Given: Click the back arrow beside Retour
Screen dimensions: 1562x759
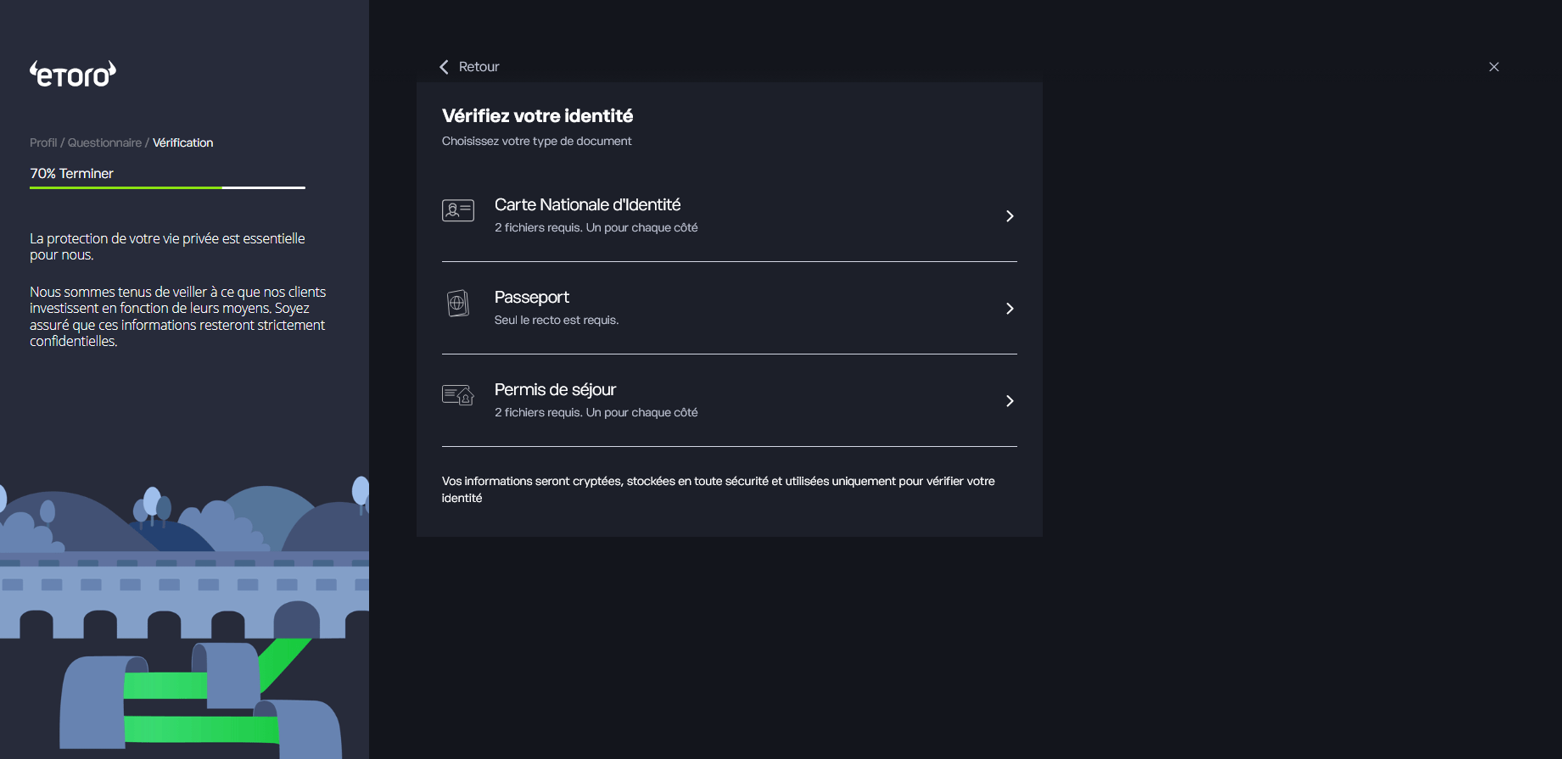Looking at the screenshot, I should coord(444,66).
